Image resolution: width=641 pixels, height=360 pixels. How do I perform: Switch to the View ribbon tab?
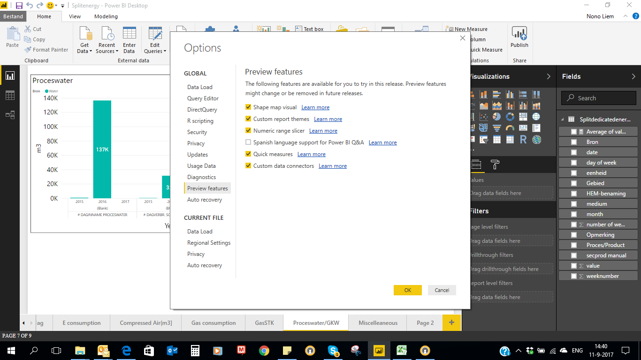75,16
